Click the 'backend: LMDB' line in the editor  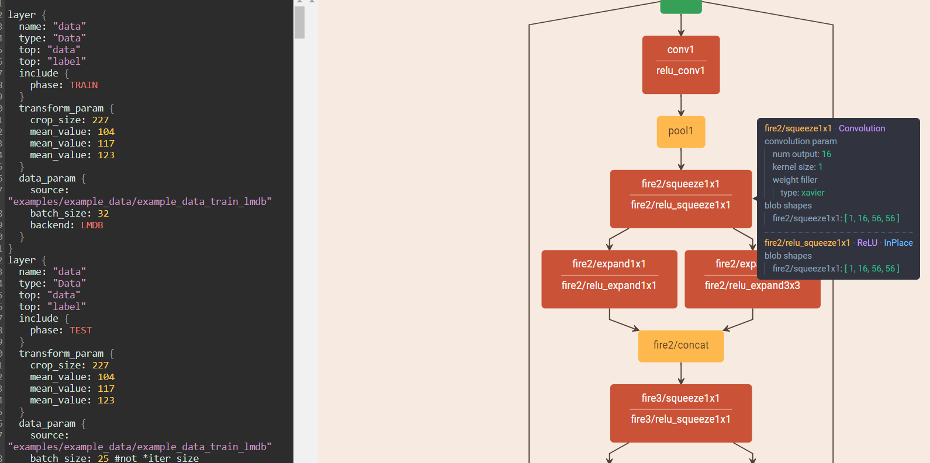pos(67,225)
